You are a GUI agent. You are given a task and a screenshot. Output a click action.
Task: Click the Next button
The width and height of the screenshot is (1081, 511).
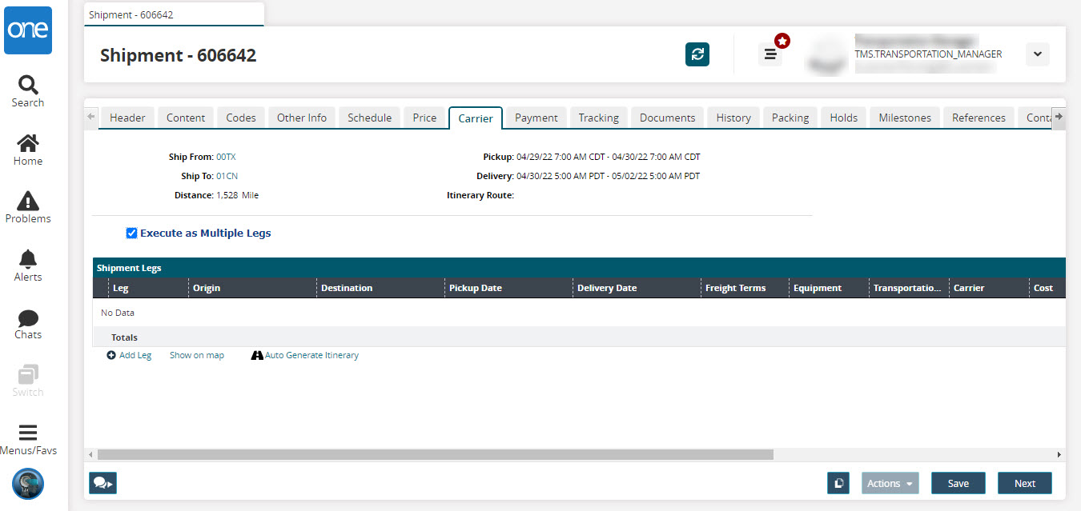click(x=1025, y=483)
